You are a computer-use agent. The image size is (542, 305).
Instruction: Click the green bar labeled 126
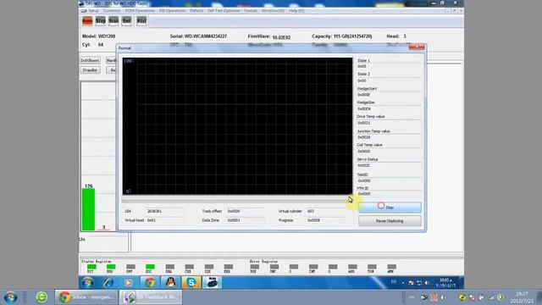click(88, 209)
